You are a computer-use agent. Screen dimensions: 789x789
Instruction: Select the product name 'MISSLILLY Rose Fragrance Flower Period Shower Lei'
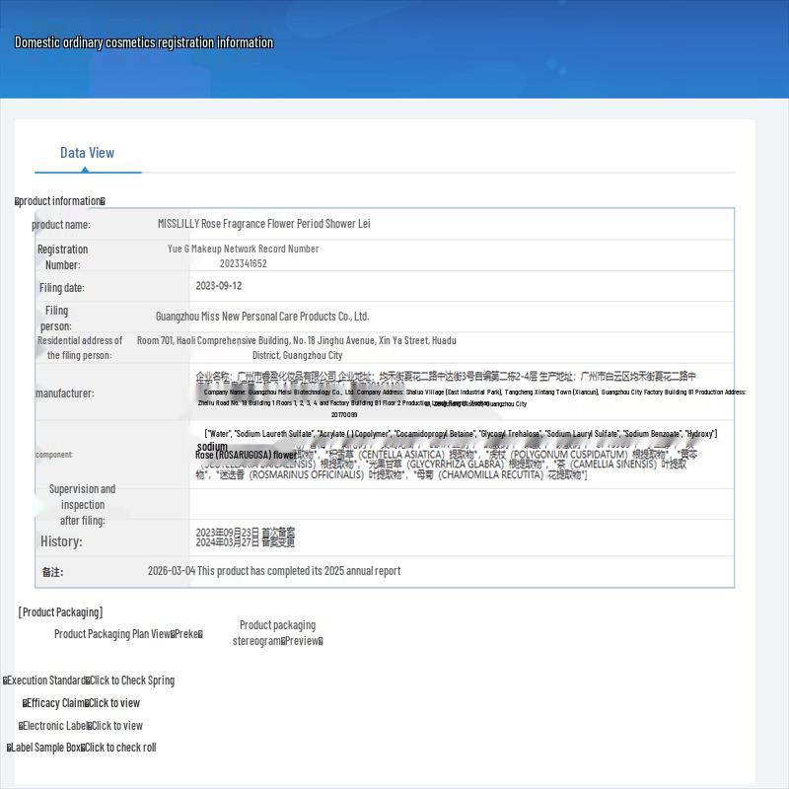[x=264, y=224]
